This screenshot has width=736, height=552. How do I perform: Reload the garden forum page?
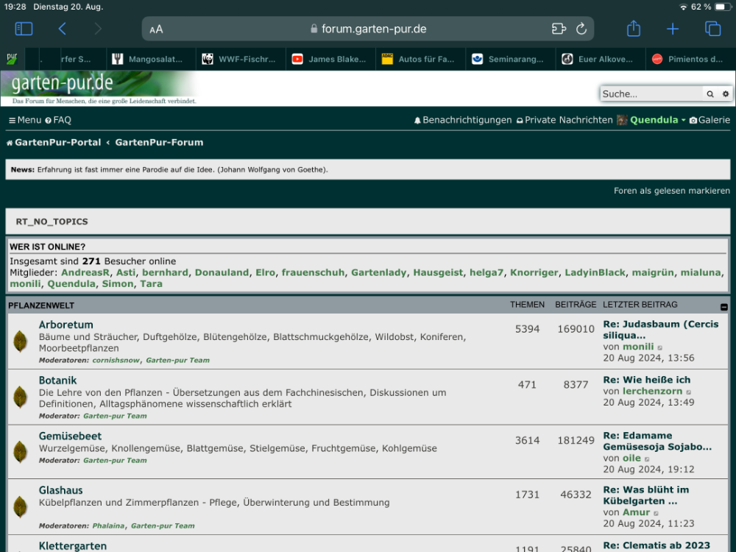pos(581,29)
